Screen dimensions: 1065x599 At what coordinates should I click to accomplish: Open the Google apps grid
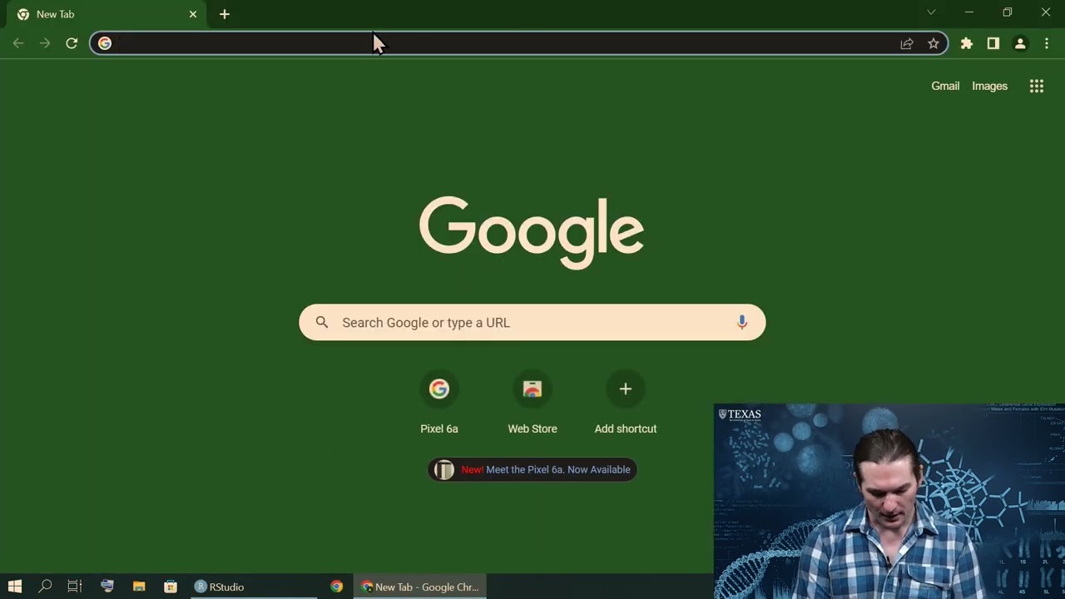point(1037,86)
